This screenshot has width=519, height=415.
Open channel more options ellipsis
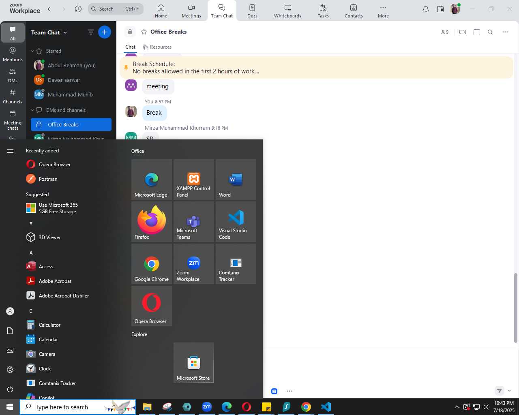coord(505,32)
